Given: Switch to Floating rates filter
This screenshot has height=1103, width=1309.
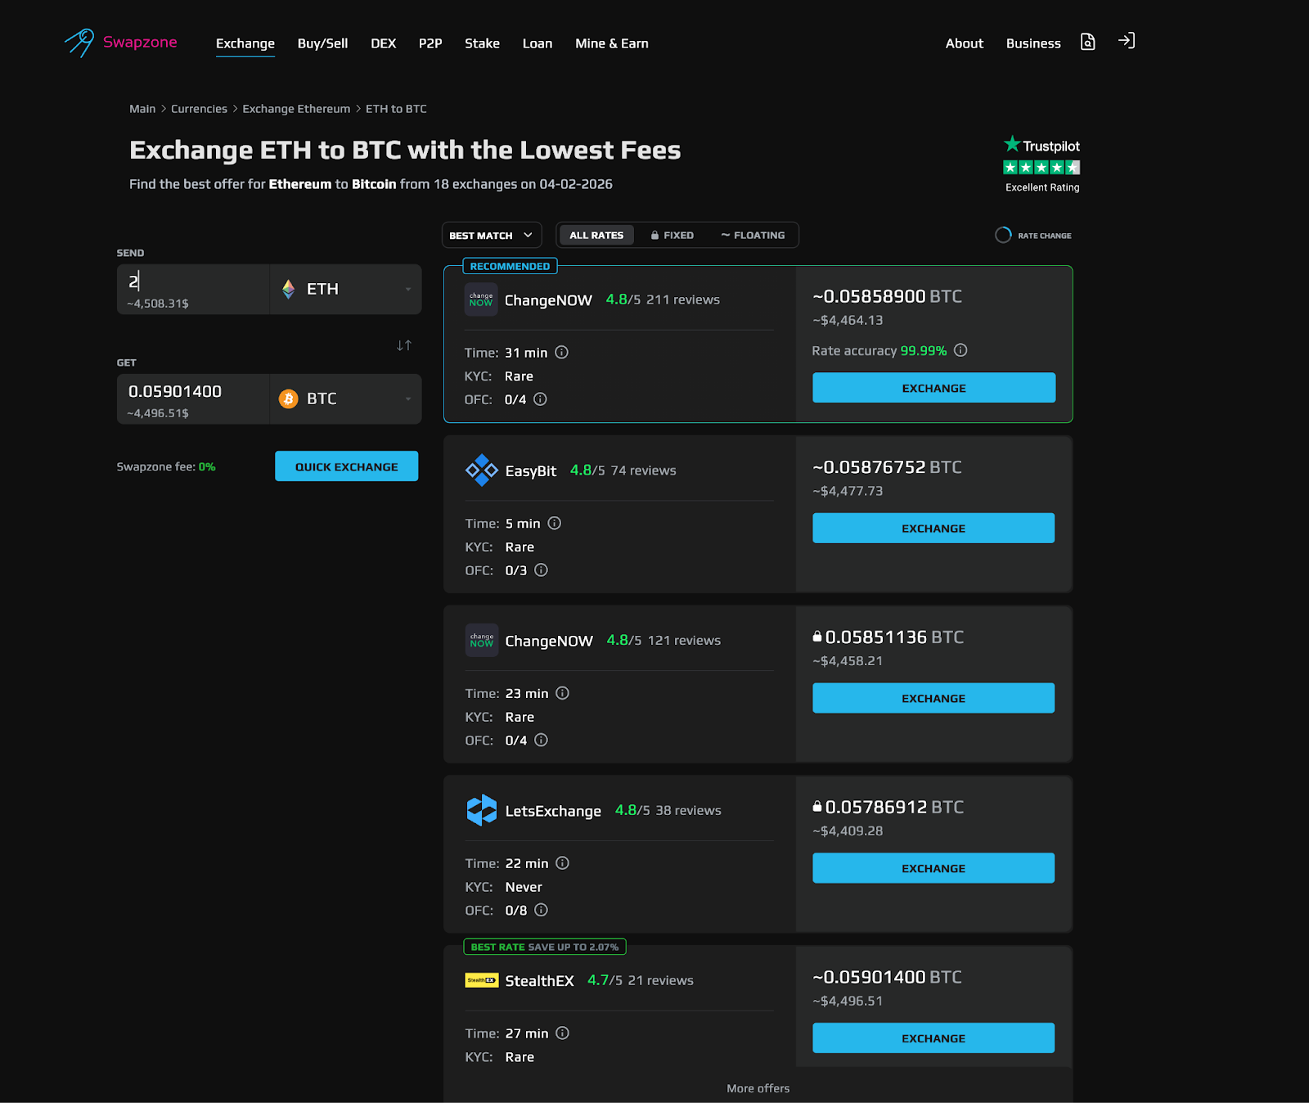Looking at the screenshot, I should click(x=753, y=236).
